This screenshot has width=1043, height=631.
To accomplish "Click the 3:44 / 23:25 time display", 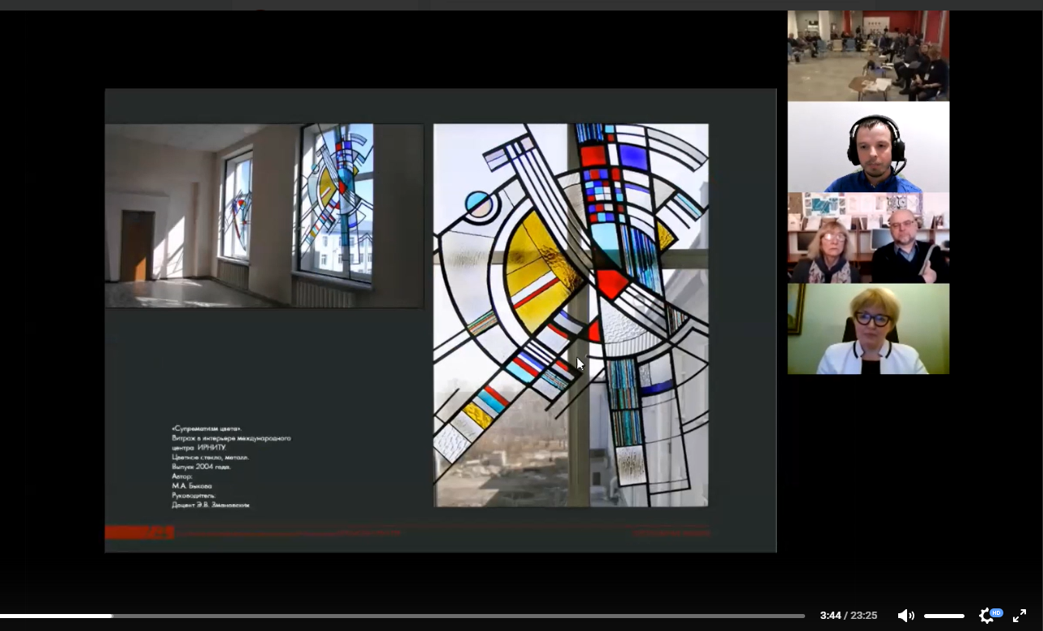I will [x=848, y=616].
